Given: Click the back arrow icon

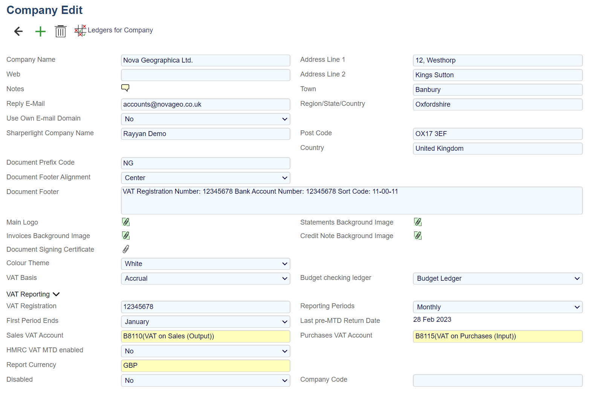Looking at the screenshot, I should 18,31.
